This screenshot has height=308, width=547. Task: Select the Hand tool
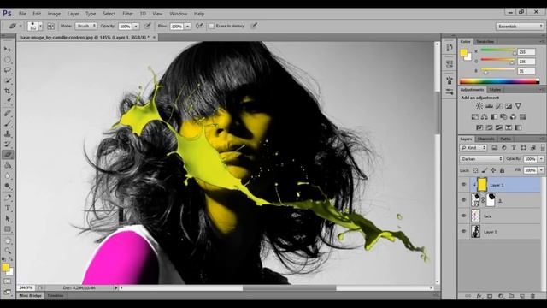(8, 241)
